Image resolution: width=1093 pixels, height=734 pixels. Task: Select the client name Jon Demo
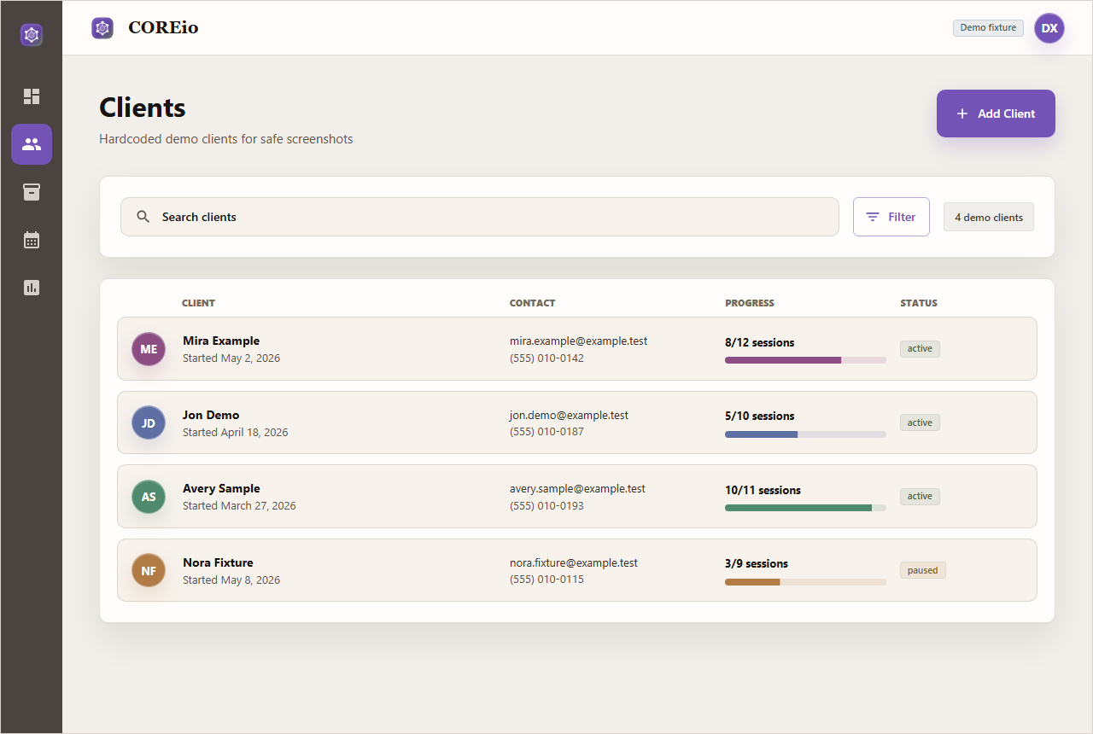pyautogui.click(x=211, y=415)
